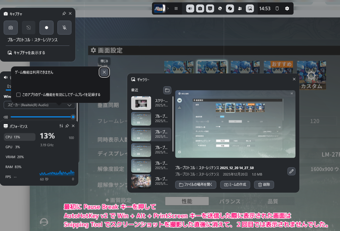Open the capture widget icon in the top bar
Viewport: 340px width, 231px height.
[x=200, y=8]
